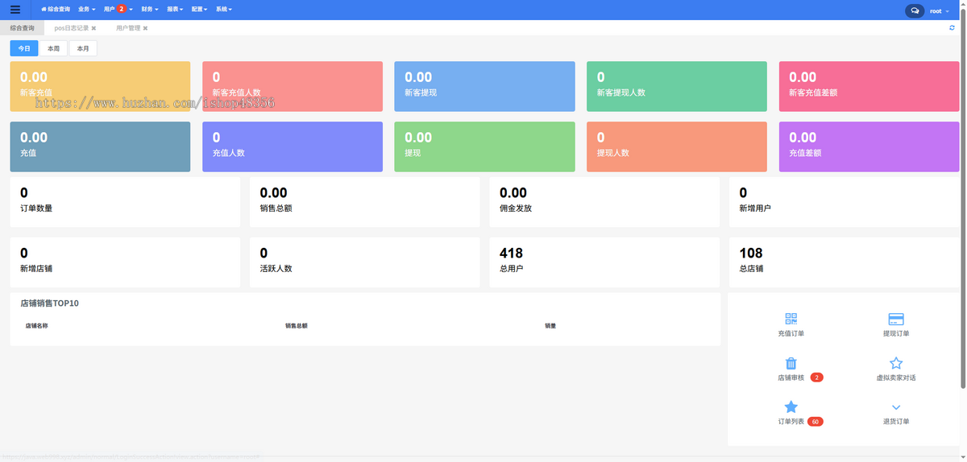Click the 活跃人数 label
Image resolution: width=967 pixels, height=462 pixels.
coord(276,269)
